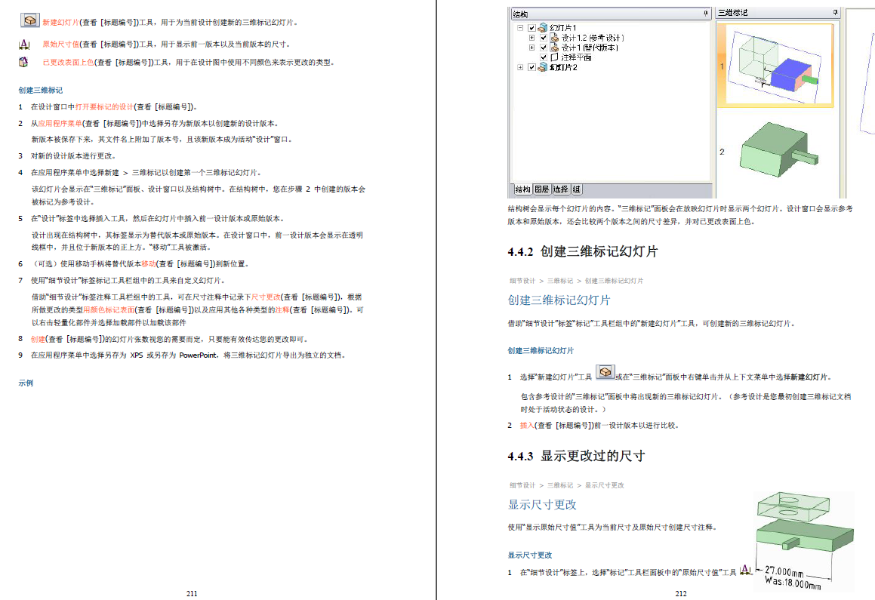The height and width of the screenshot is (600, 875).
Task: Click the blue 显示尺寸更改 title
Action: 542,505
